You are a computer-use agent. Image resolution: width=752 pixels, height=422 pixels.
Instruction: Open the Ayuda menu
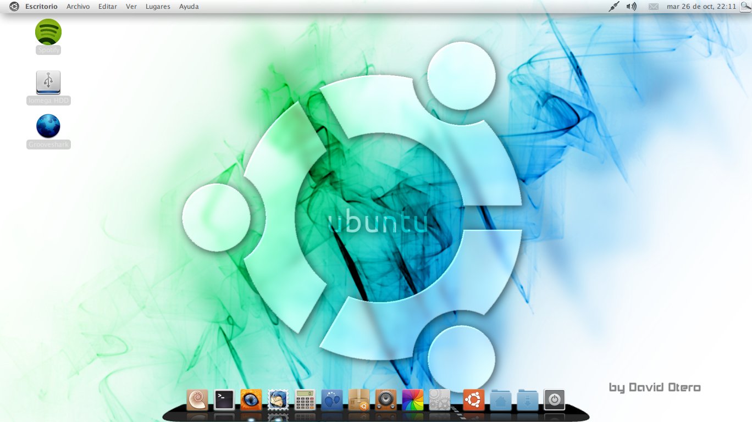coord(189,7)
